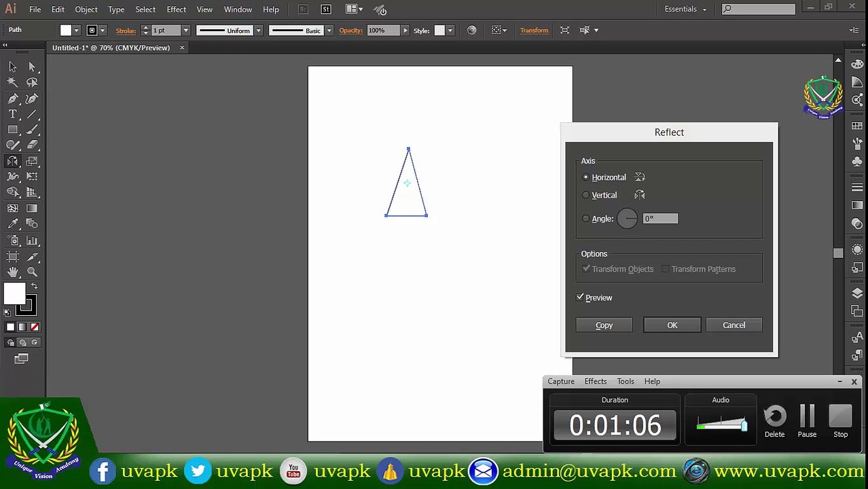Image resolution: width=868 pixels, height=489 pixels.
Task: Click the Copy button in Reflect dialog
Action: click(x=604, y=325)
